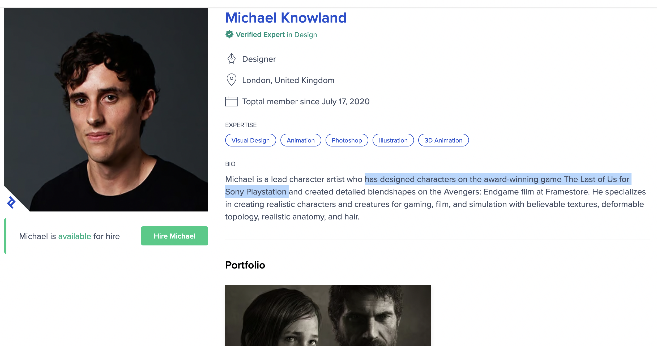
Task: Select the 3D Animation expertise tag
Action: 443,140
